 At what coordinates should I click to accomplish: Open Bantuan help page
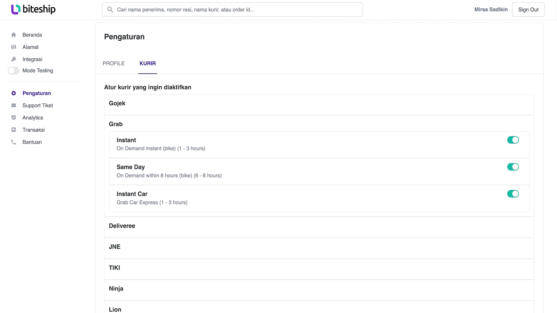click(32, 142)
